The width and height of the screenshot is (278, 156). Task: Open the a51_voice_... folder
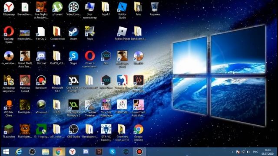tap(57, 131)
